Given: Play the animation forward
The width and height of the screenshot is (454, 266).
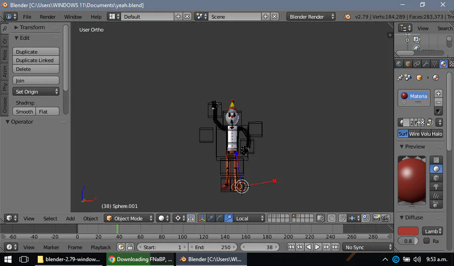Looking at the screenshot, I should [317, 247].
